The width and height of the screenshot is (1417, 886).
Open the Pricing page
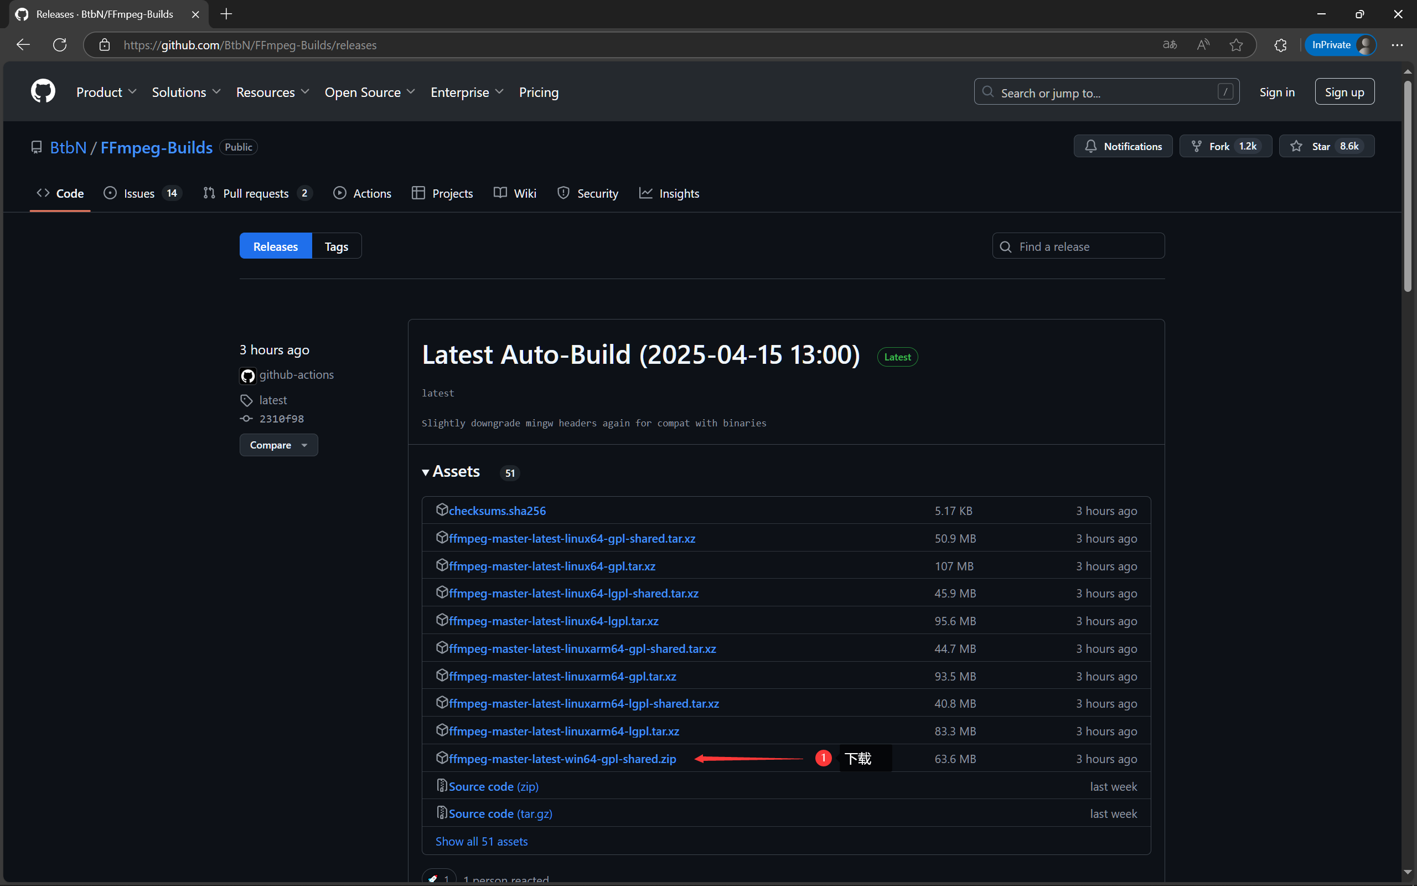pos(539,92)
